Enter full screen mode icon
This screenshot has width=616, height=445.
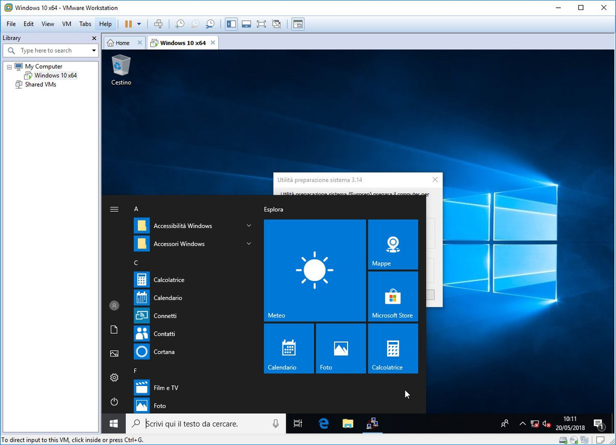[x=261, y=24]
